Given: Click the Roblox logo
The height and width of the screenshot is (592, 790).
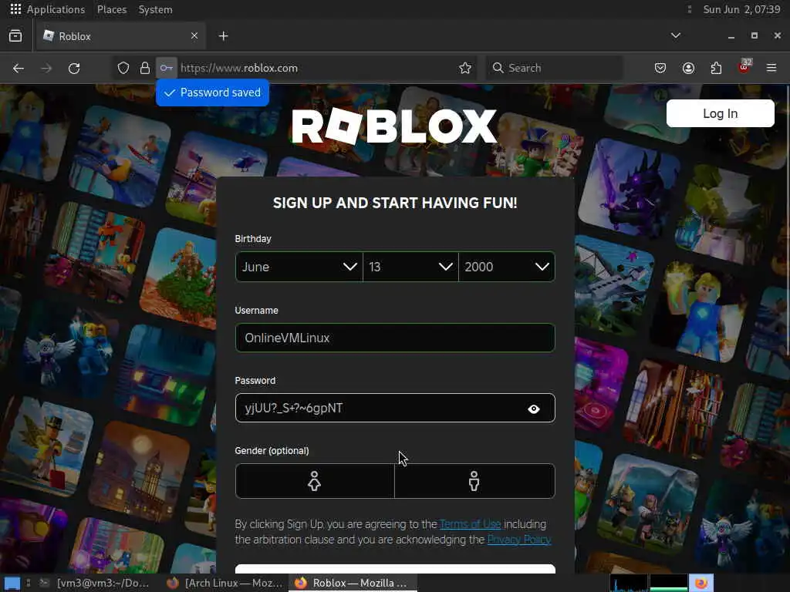Looking at the screenshot, I should (394, 126).
